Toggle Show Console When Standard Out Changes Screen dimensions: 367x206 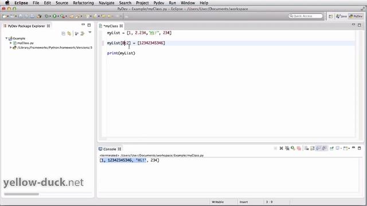pyautogui.click(x=318, y=148)
